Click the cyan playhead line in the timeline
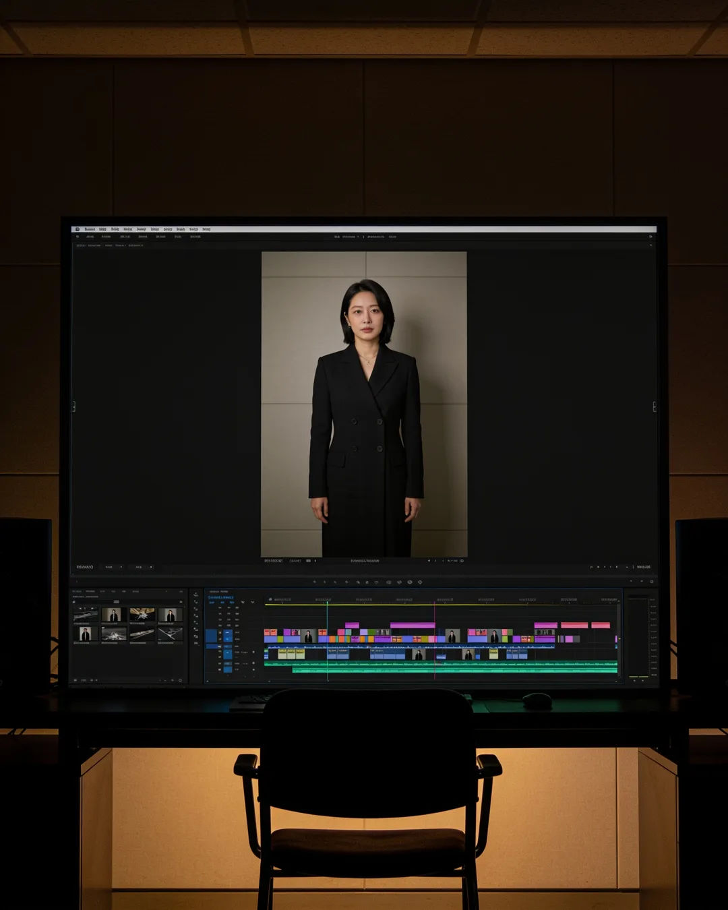The image size is (728, 910). 328,640
